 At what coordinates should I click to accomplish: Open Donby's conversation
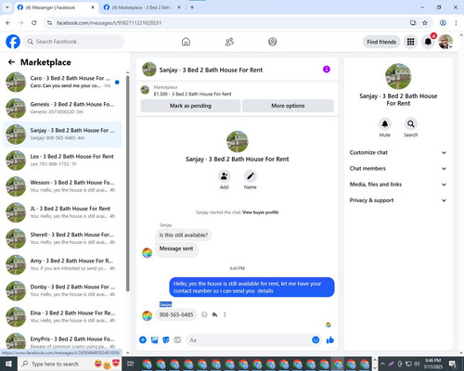point(62,290)
